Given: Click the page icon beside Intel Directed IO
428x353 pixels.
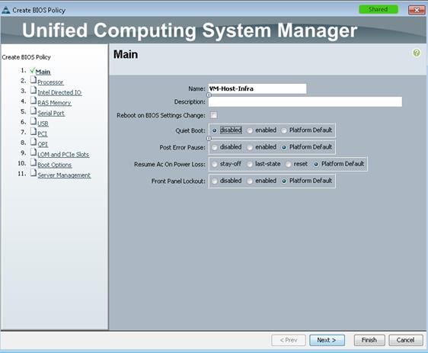Looking at the screenshot, I should (34, 90).
